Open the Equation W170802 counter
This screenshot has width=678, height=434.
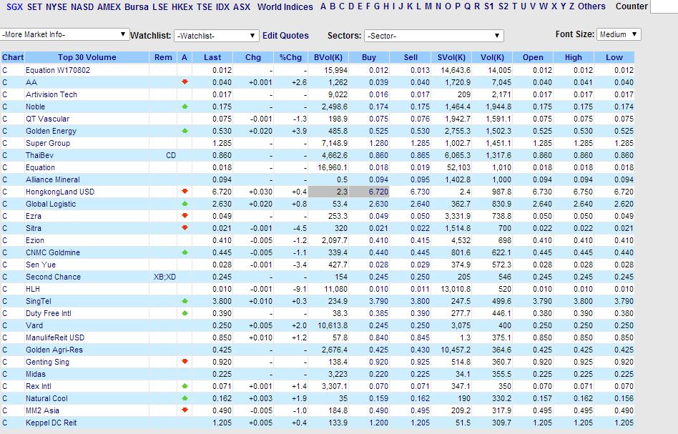(x=57, y=70)
